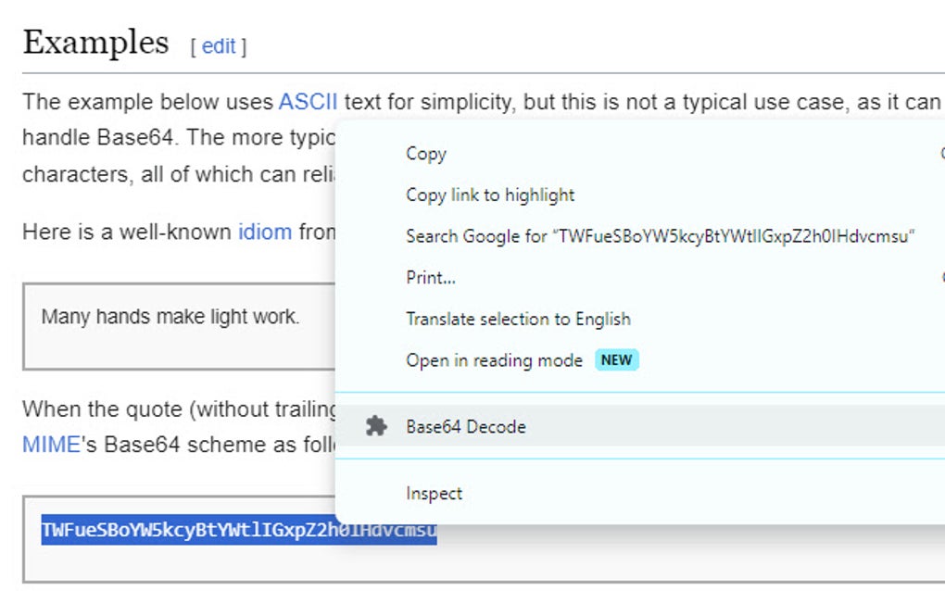Screen dimensions: 945x591
Task: Open the ASCII article link
Action: click(309, 102)
